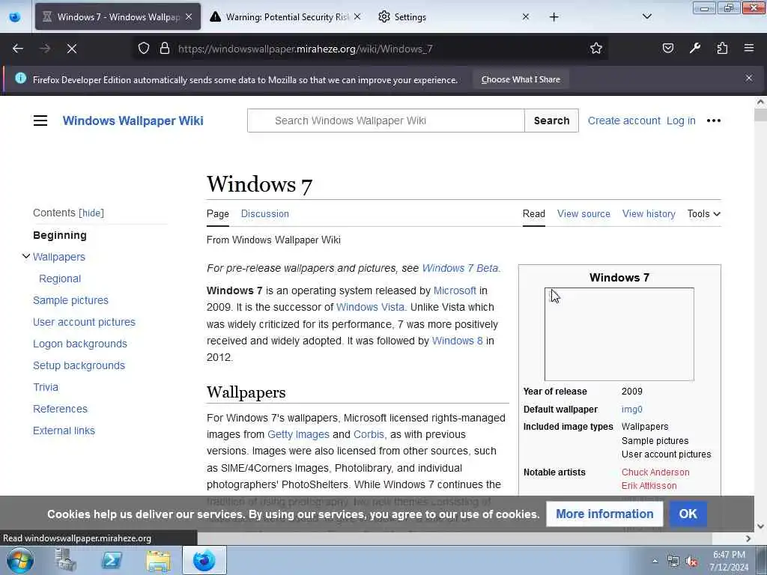Open a new tab with plus button
Image resolution: width=767 pixels, height=575 pixels.
pyautogui.click(x=554, y=17)
